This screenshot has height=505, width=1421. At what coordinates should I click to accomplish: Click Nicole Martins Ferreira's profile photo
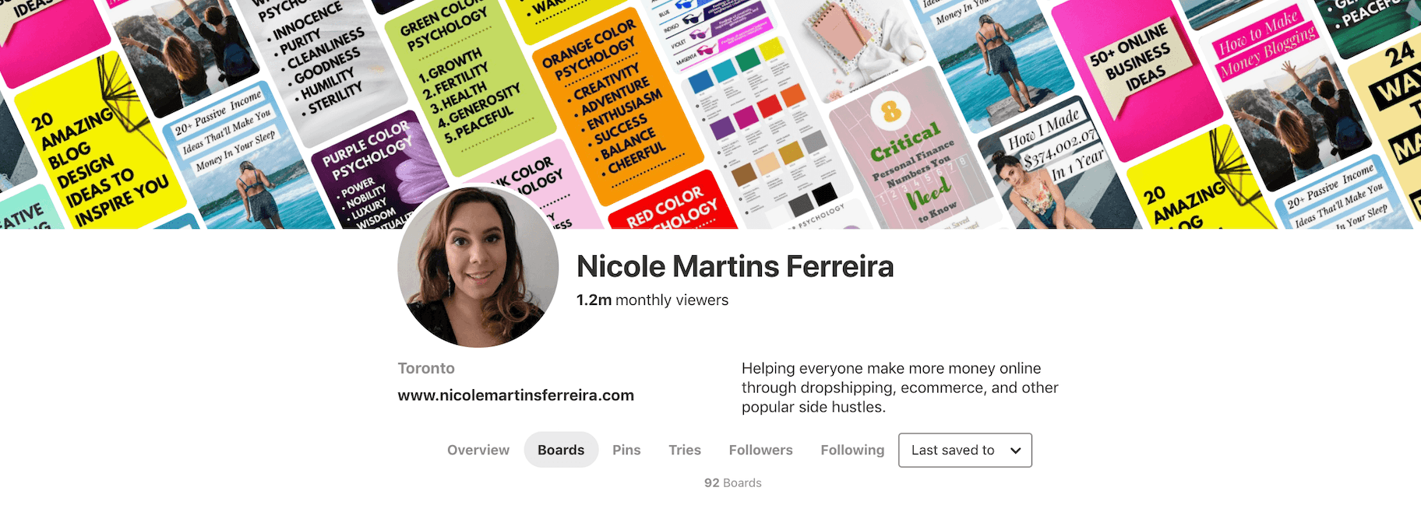[x=478, y=267]
